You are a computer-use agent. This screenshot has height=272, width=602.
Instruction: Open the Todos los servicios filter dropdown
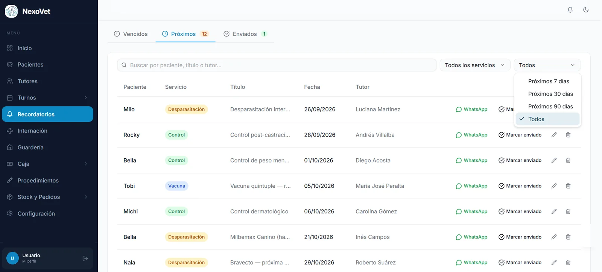tap(475, 65)
